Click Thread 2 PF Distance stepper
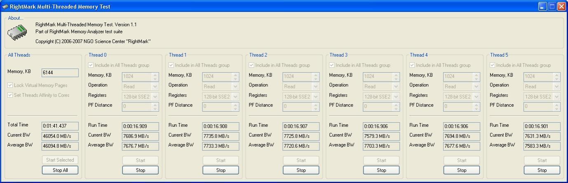Viewport: 568px width, 183px height. click(316, 107)
